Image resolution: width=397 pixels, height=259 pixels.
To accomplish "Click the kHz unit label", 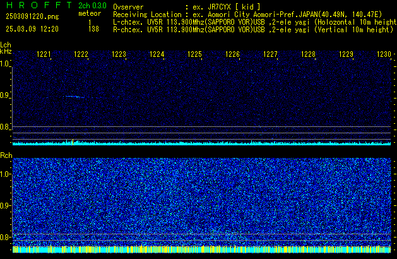I will (x=6, y=51).
